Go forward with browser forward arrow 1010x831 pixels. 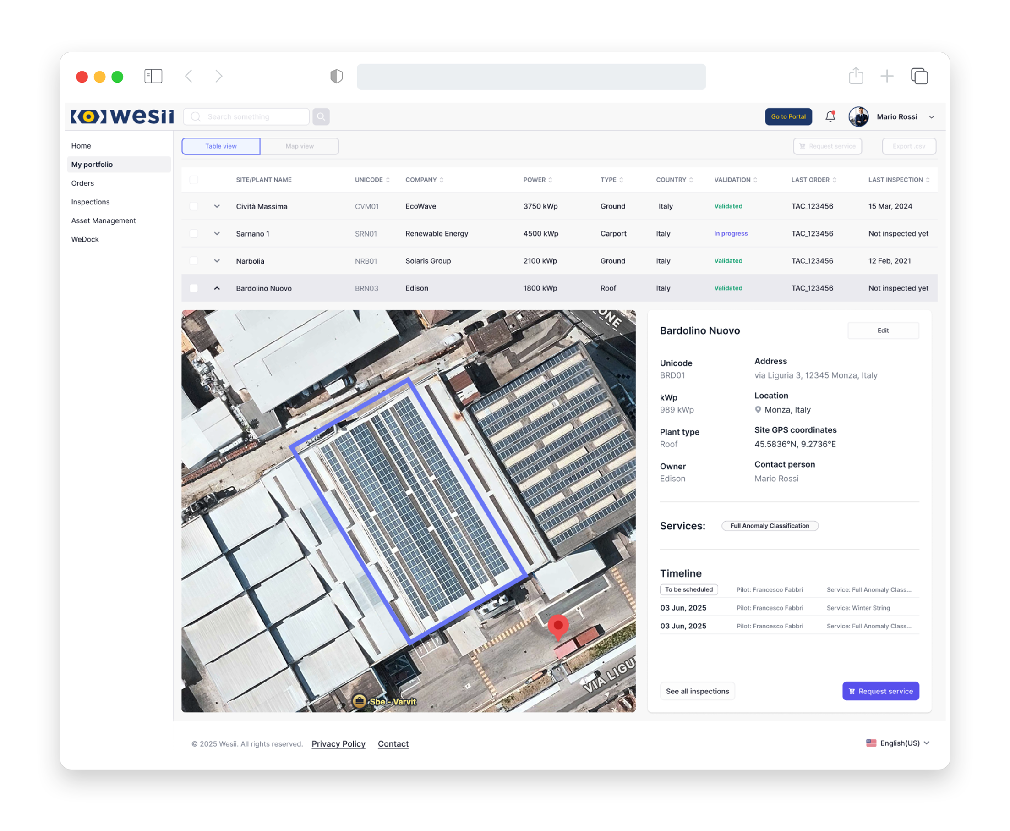click(218, 76)
